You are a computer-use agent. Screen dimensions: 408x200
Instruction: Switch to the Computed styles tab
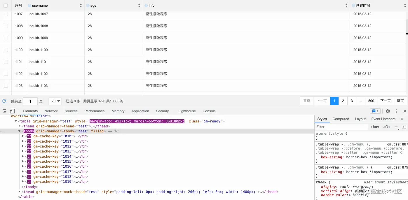[341, 119]
